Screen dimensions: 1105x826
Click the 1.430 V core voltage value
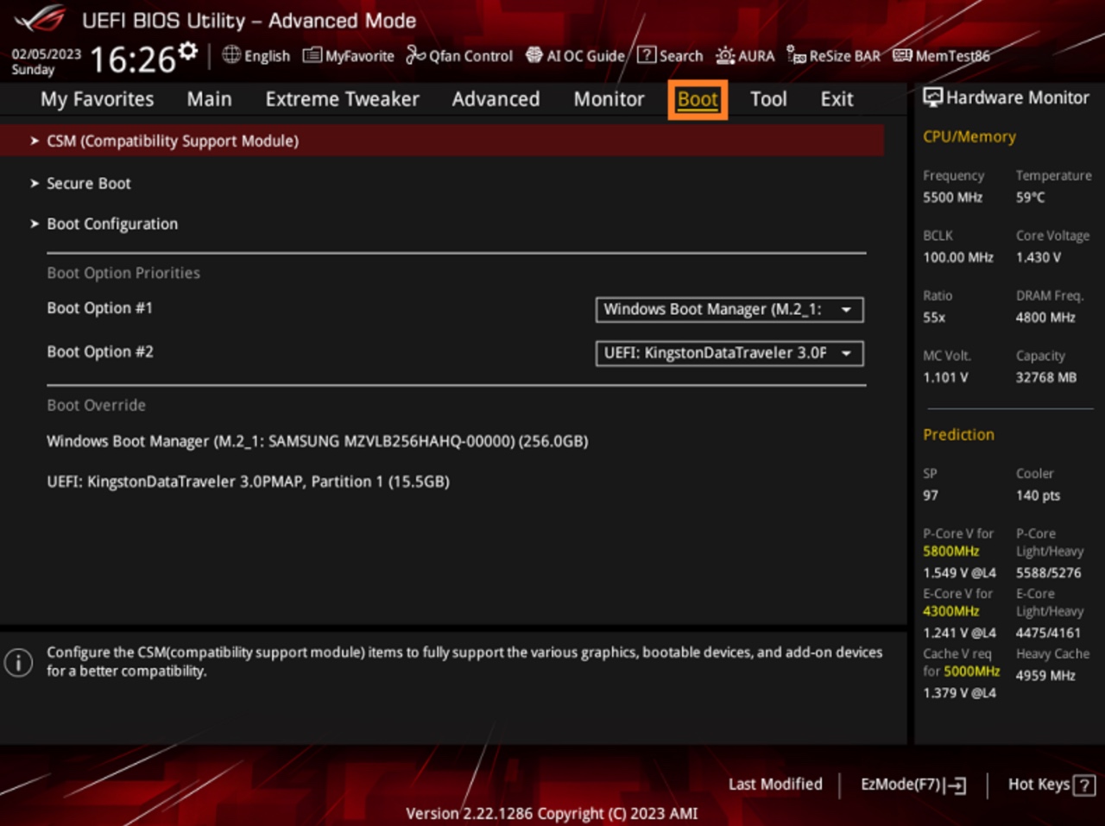coord(1039,257)
